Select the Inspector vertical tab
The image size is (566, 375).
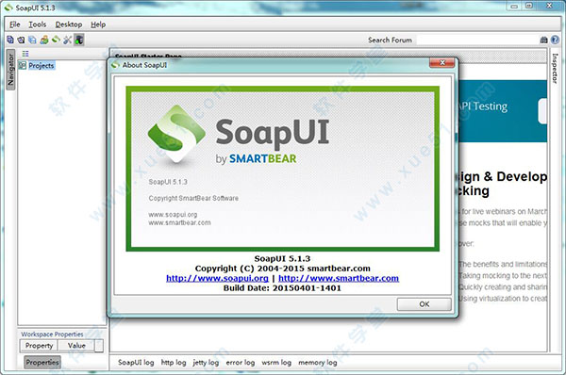tap(555, 69)
